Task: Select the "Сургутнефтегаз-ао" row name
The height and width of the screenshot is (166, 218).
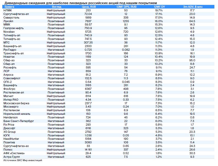Action: tap(16, 146)
